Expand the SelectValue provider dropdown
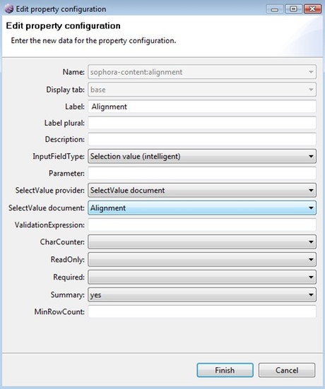This screenshot has height=389, width=325. 202,191
